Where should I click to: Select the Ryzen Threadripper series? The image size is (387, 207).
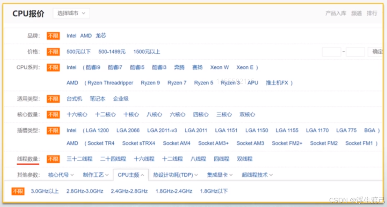tap(110, 83)
